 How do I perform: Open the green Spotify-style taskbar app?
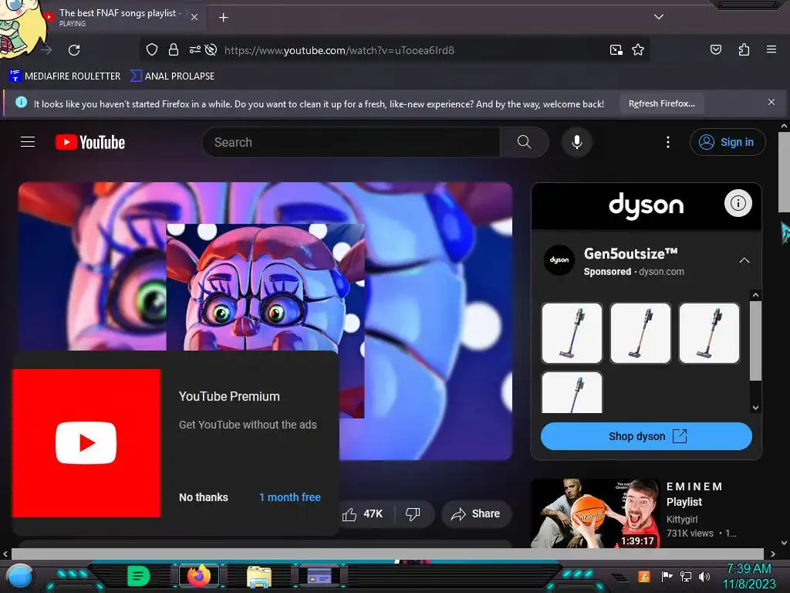click(x=138, y=576)
